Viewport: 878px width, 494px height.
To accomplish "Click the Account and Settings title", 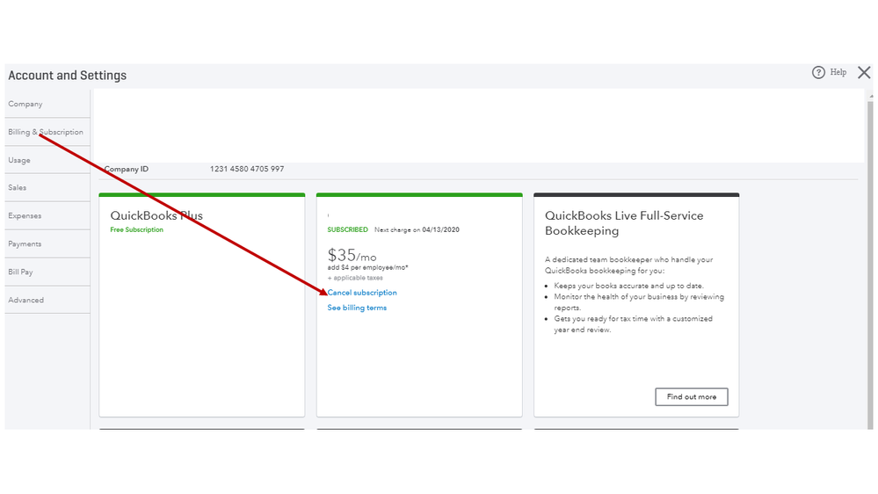I will (x=67, y=75).
